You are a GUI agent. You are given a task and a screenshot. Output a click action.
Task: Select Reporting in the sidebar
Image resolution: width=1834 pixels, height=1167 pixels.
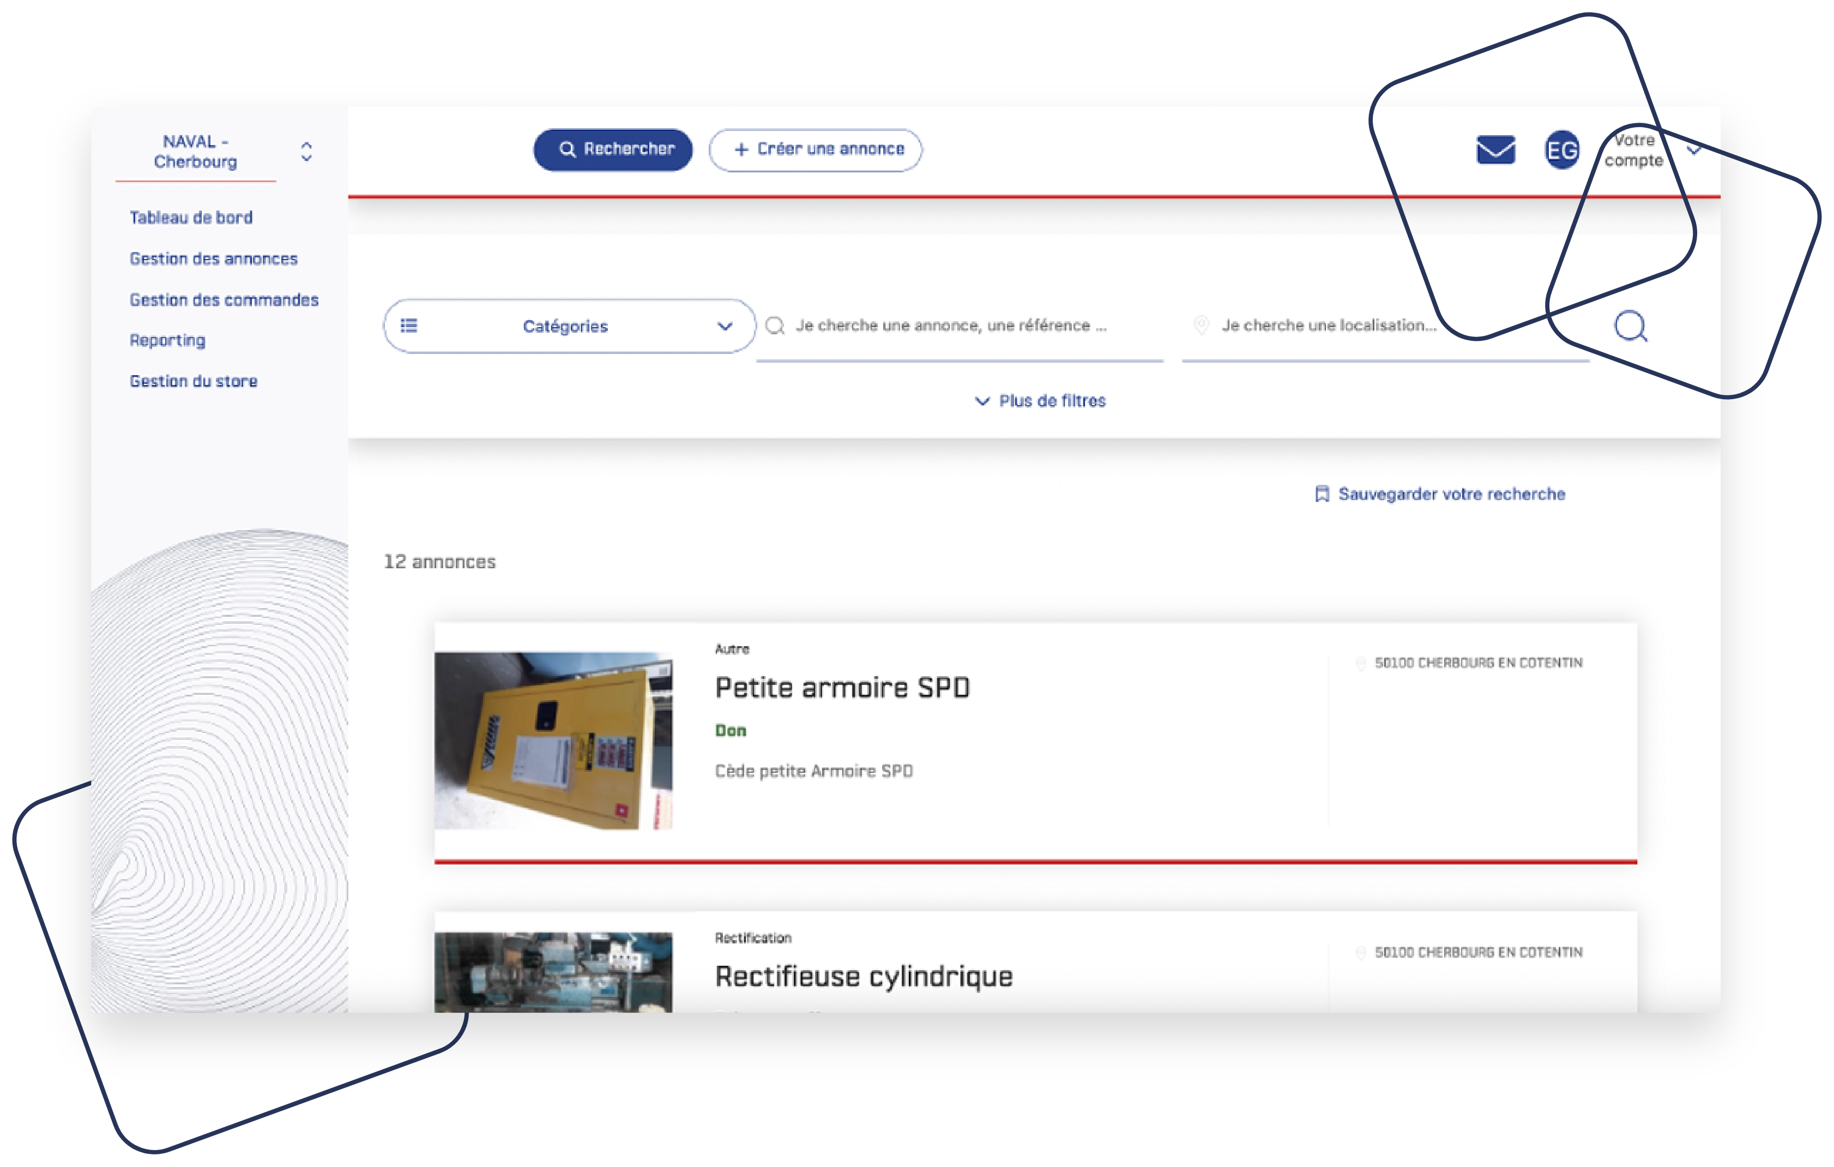[167, 340]
